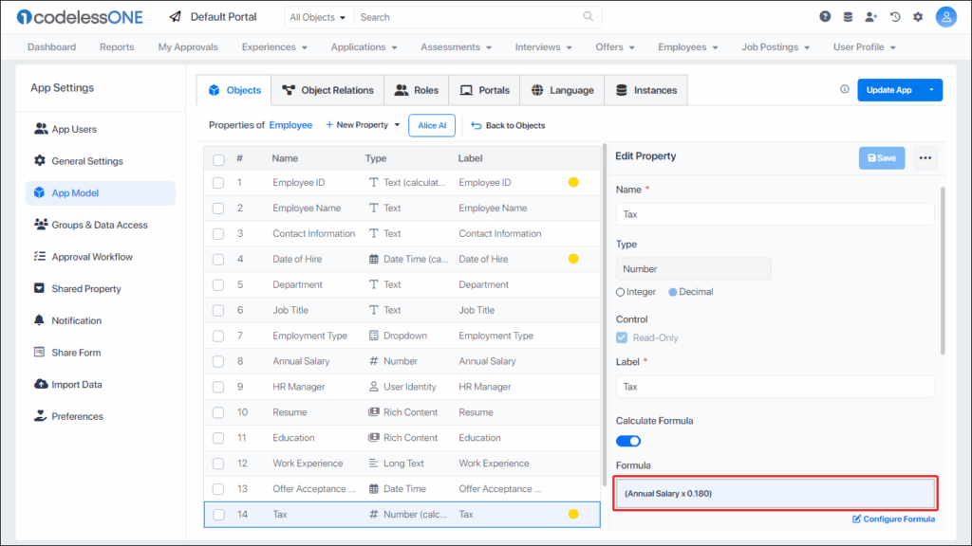Open the history clock icon
The height and width of the screenshot is (546, 972).
[894, 17]
